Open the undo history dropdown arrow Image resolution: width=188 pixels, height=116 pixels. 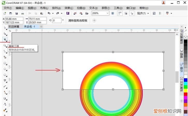click(53, 13)
